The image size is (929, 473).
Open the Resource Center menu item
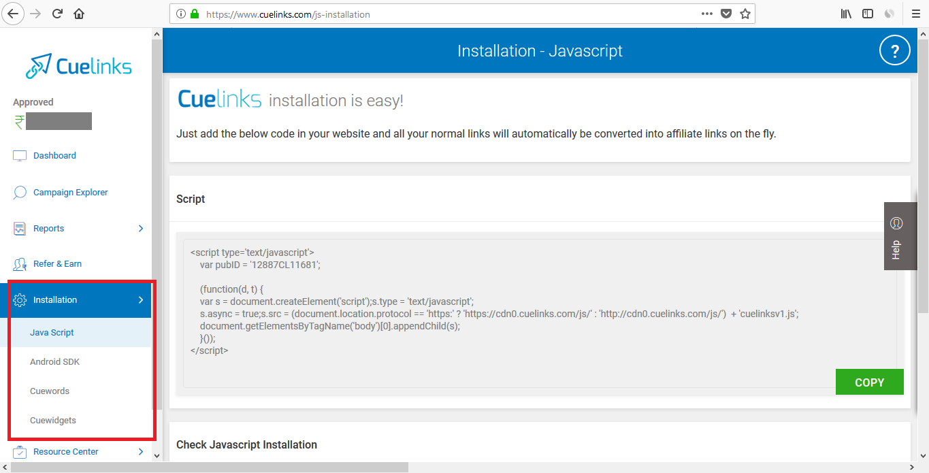click(66, 452)
